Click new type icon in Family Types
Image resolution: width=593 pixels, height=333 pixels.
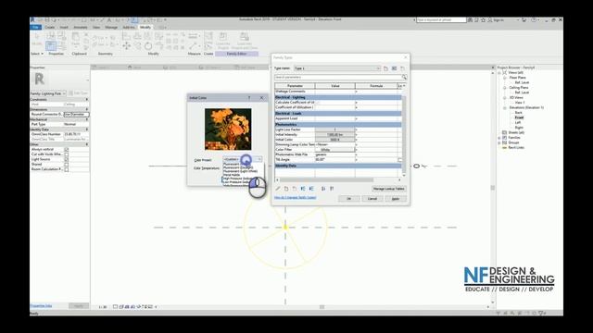(385, 68)
